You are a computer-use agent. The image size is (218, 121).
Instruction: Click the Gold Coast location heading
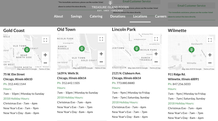(x=14, y=31)
